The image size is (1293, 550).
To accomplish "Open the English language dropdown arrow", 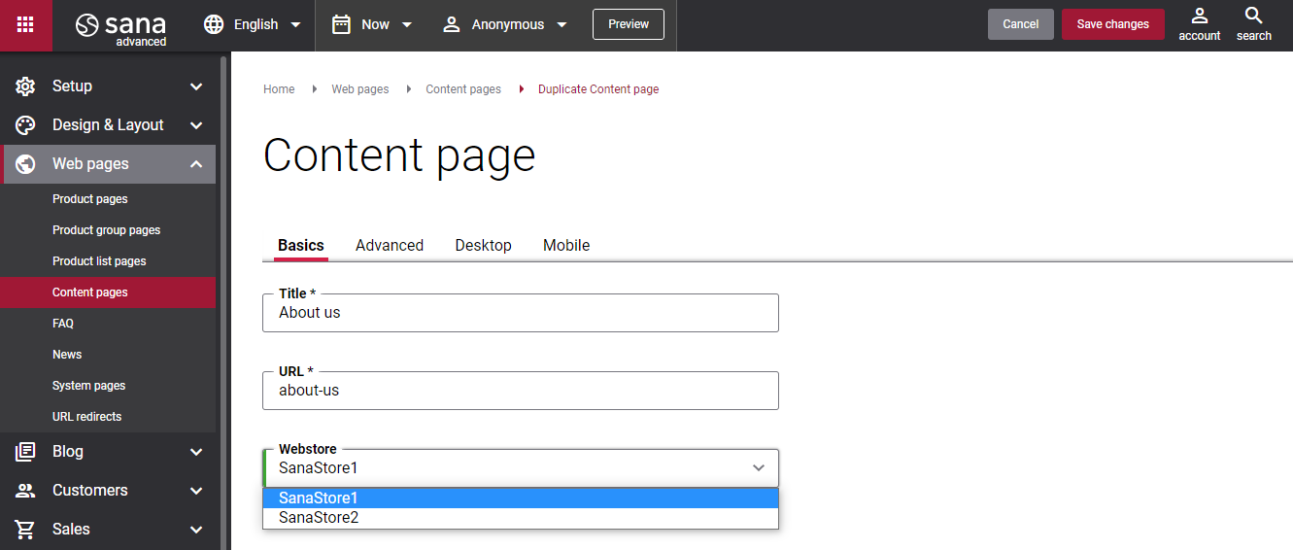I will coord(295,25).
